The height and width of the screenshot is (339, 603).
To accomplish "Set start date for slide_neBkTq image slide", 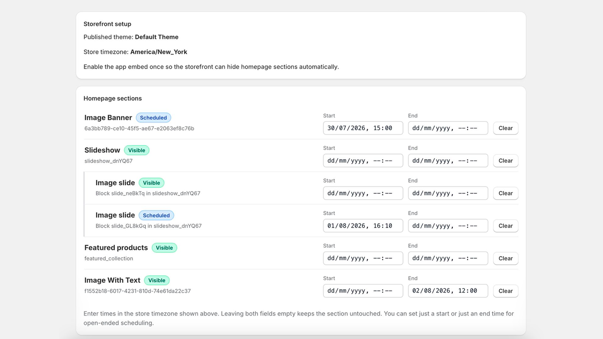I will pyautogui.click(x=363, y=193).
